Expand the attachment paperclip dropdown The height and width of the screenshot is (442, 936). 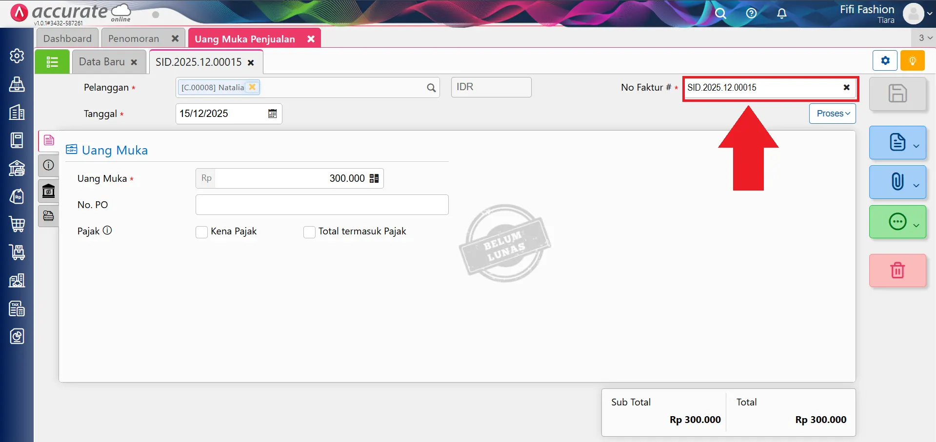click(897, 182)
